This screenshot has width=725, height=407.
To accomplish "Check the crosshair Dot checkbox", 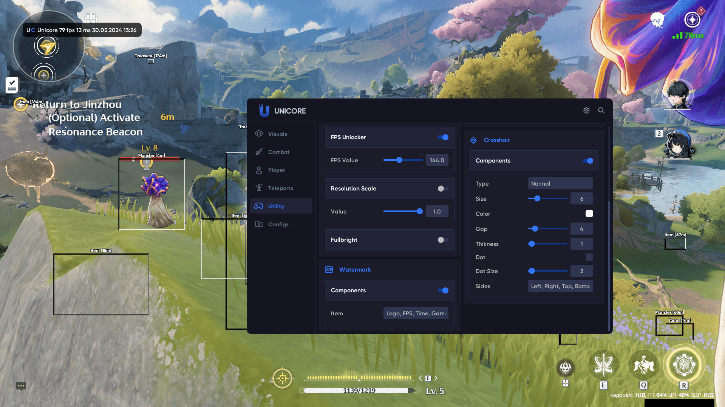I will click(x=589, y=257).
